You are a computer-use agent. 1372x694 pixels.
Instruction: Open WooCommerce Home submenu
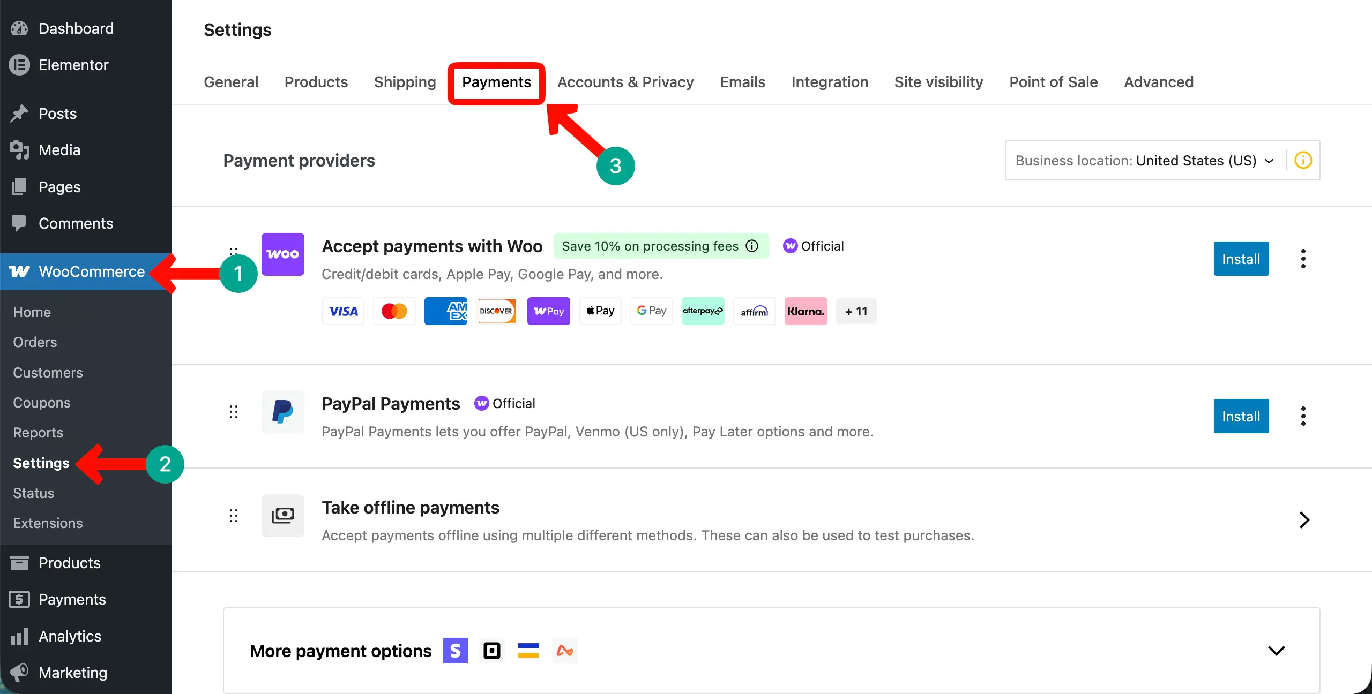click(32, 312)
